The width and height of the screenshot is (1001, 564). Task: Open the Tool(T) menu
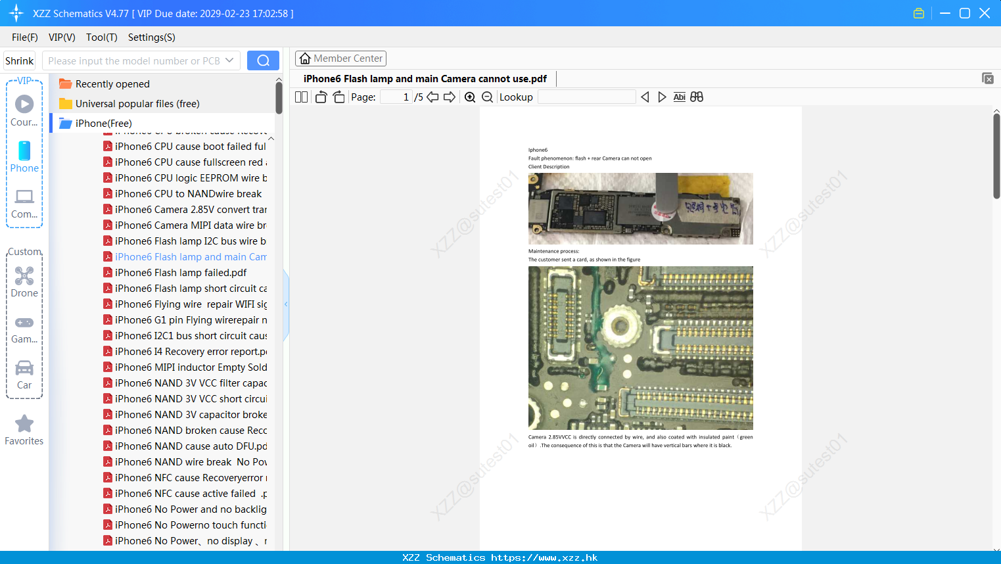click(x=102, y=37)
